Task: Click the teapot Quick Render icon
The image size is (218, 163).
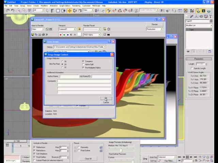Action: (x=208, y=11)
